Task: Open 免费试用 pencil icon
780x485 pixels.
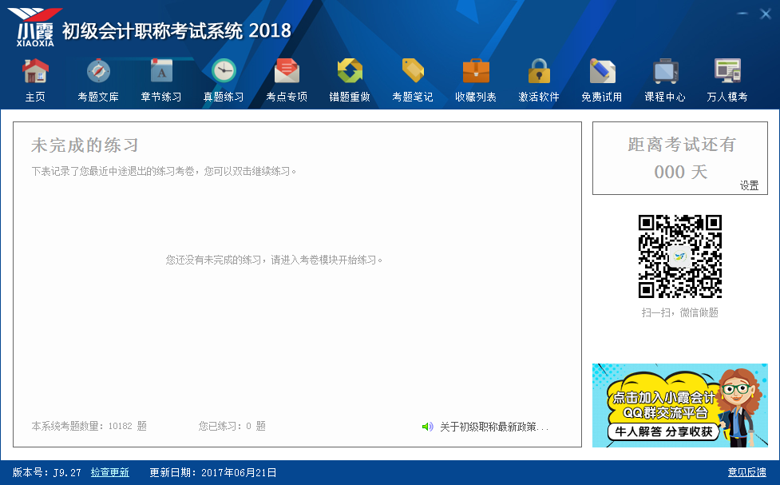Action: [x=602, y=72]
